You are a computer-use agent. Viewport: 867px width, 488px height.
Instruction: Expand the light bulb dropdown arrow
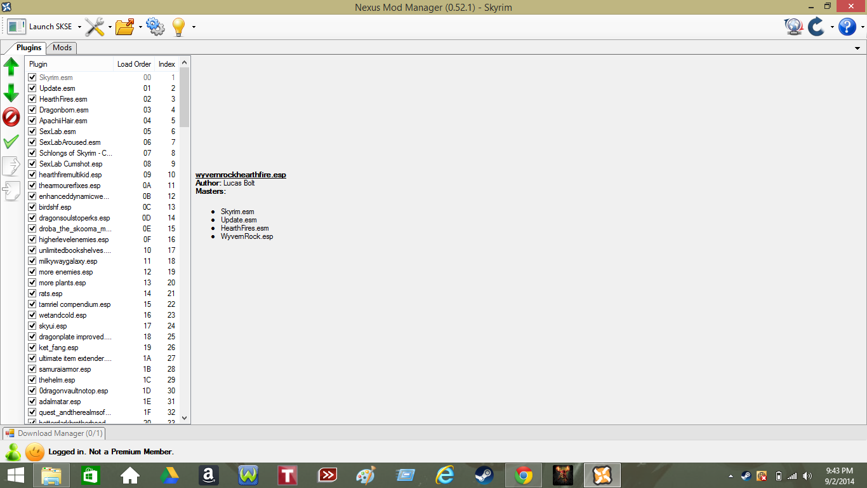tap(194, 27)
